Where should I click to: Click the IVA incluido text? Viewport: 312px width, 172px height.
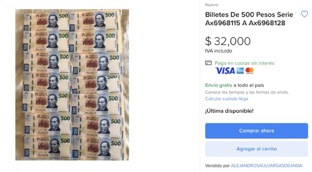pos(219,51)
